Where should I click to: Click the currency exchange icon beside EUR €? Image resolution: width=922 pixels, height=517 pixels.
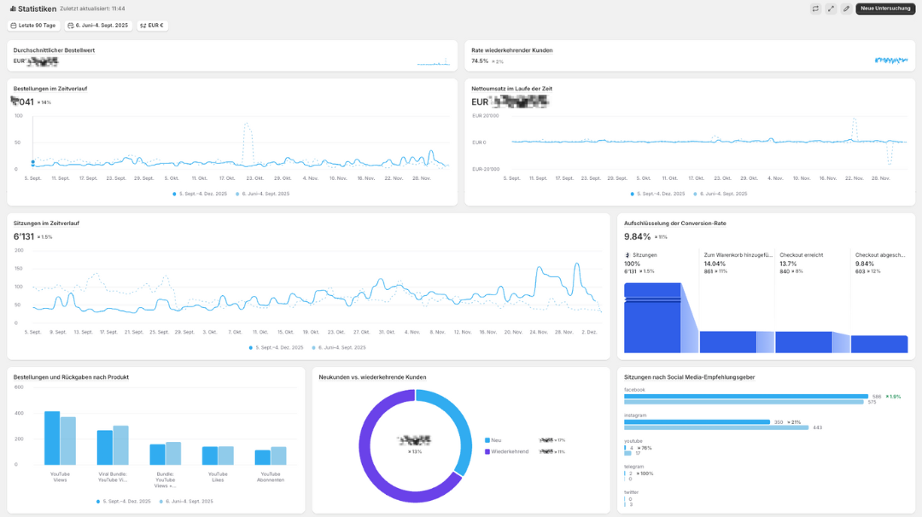click(143, 25)
